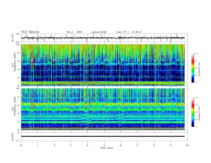Select the "start UT = 15:40:0" text

(129, 32)
